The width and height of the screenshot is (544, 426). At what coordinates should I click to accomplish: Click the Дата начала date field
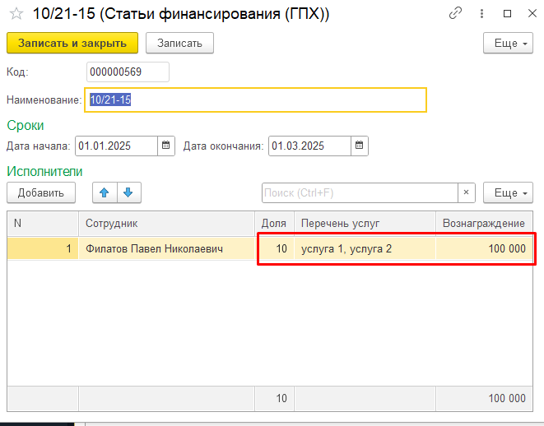[117, 146]
